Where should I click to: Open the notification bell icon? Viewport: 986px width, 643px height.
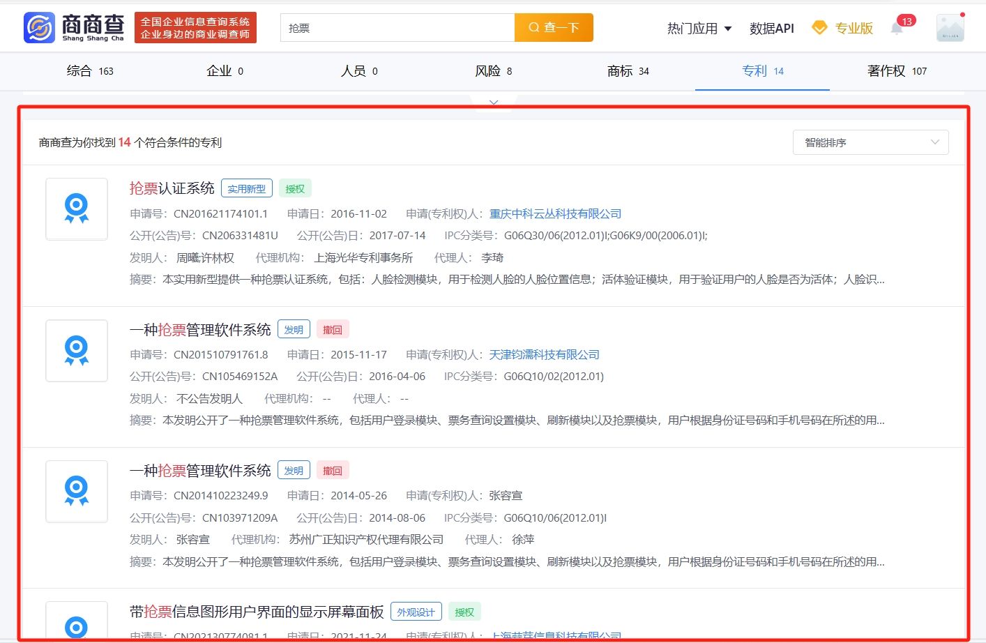click(x=897, y=29)
